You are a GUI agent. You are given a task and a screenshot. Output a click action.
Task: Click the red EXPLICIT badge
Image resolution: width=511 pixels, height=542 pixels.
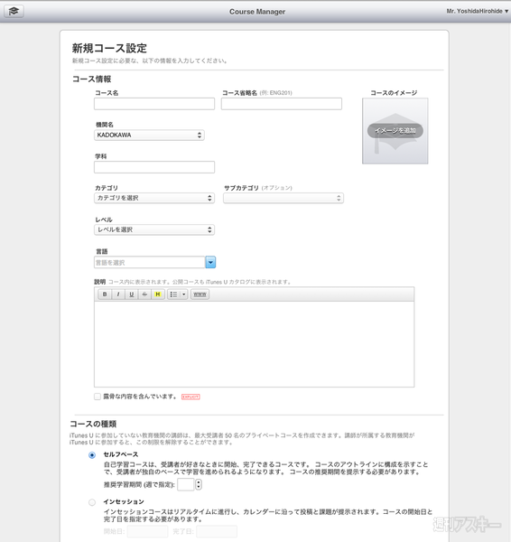[190, 397]
